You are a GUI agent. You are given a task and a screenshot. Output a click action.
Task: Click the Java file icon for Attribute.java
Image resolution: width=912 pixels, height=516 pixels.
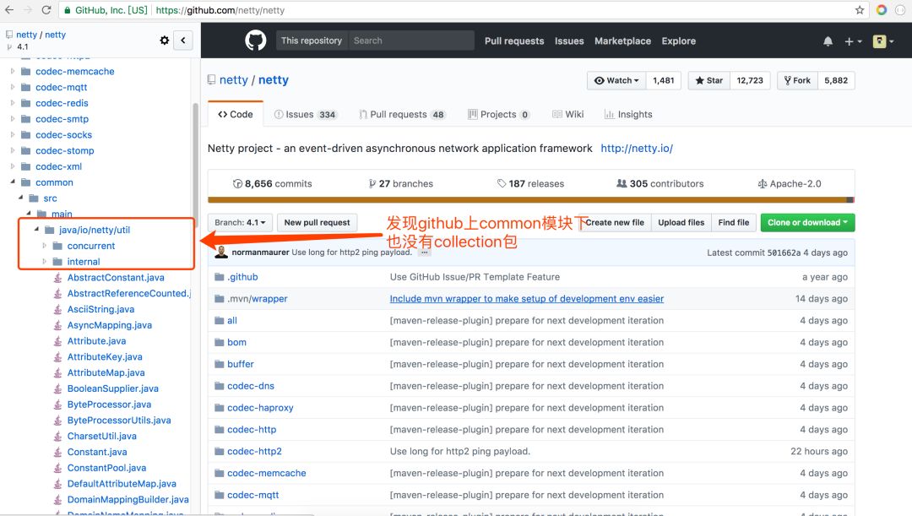click(57, 341)
